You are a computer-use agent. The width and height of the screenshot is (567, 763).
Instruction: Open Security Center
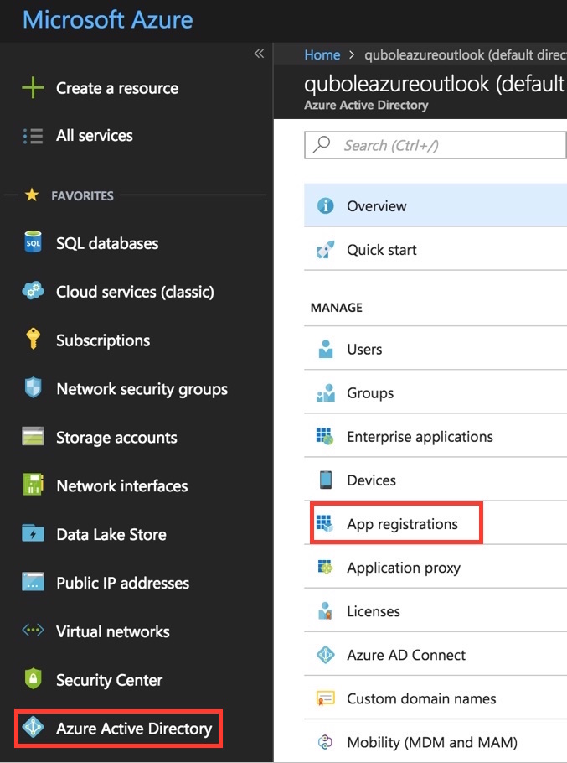pyautogui.click(x=110, y=680)
